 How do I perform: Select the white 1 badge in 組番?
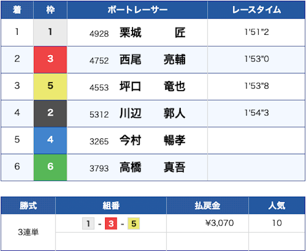[x=88, y=223]
